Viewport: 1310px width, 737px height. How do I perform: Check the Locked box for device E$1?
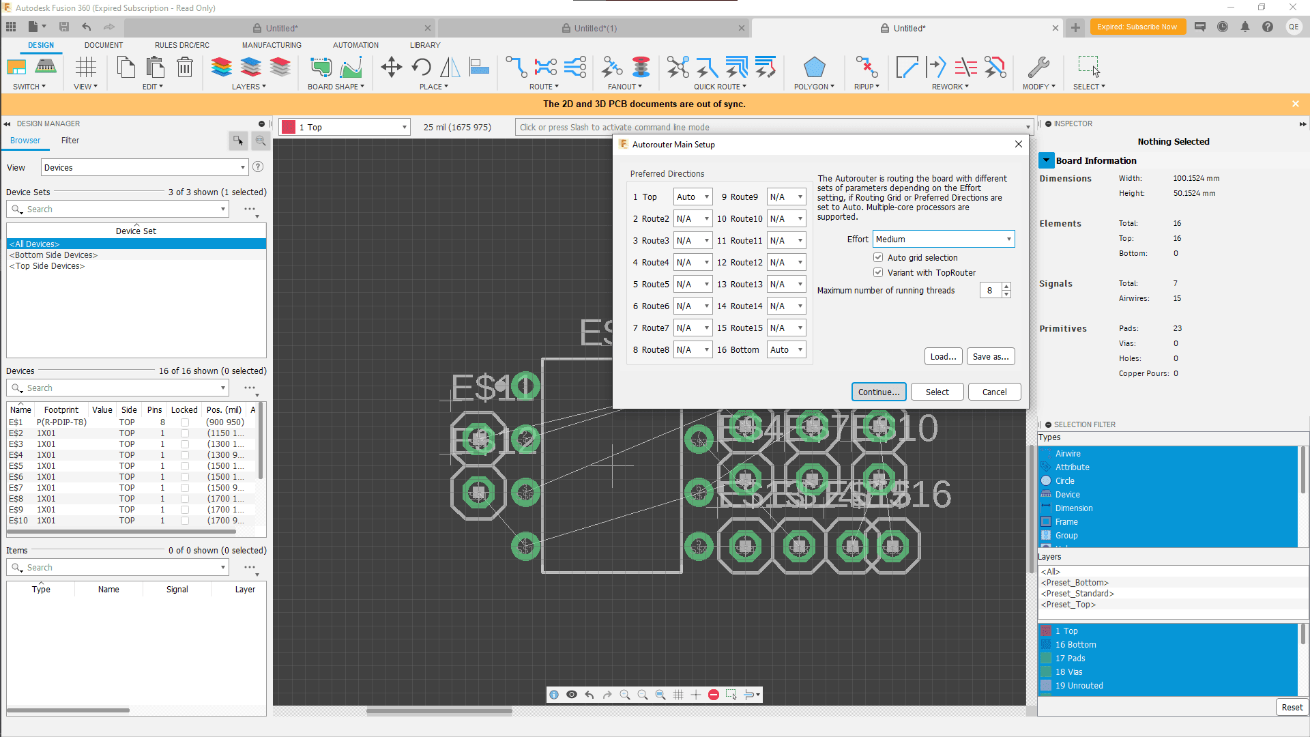coord(184,422)
